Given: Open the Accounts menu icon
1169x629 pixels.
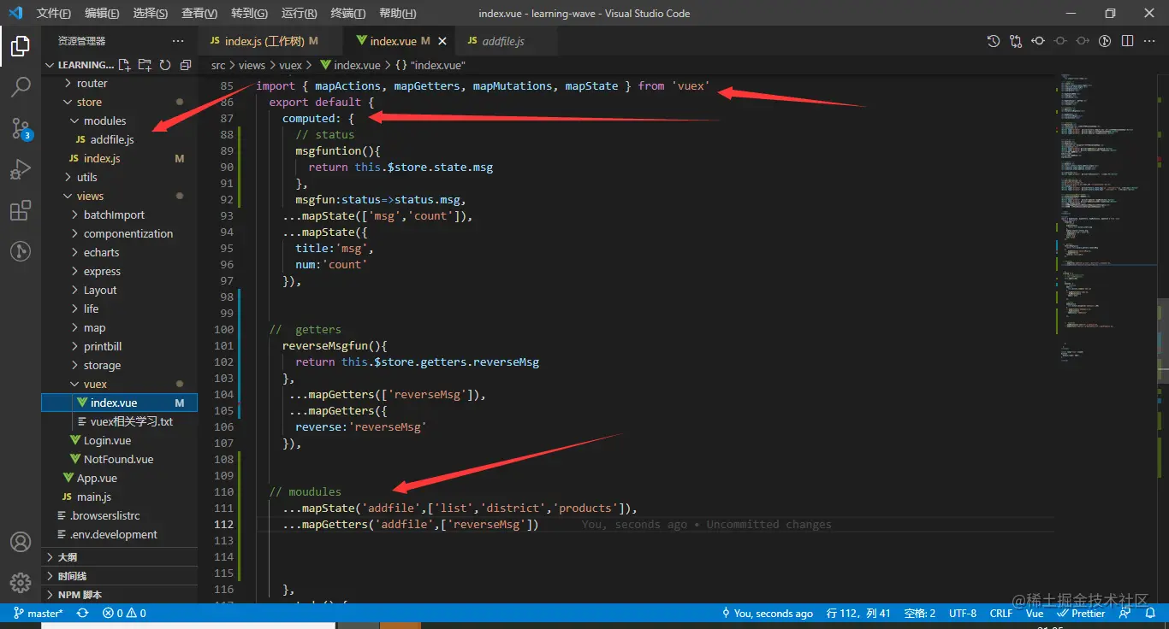Looking at the screenshot, I should [x=21, y=542].
